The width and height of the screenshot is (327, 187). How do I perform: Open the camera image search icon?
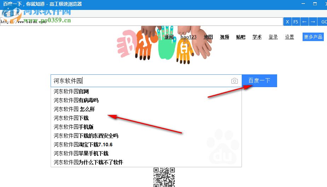click(234, 81)
